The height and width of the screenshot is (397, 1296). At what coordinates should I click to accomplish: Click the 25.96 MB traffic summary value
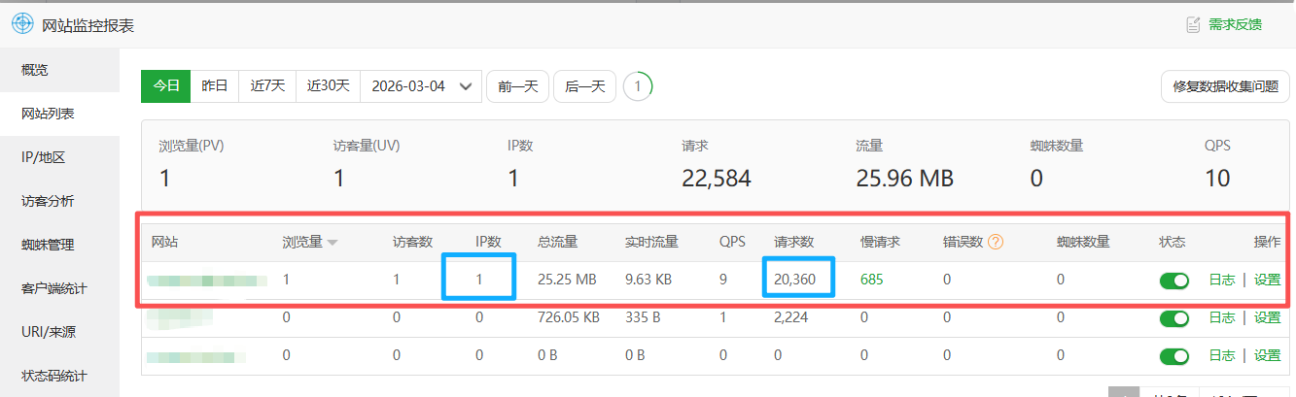(904, 179)
